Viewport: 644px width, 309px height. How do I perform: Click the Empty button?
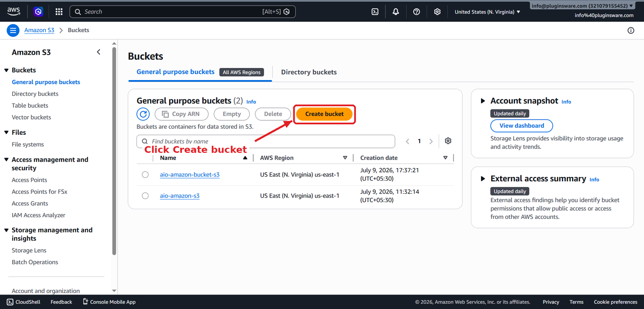coord(232,114)
